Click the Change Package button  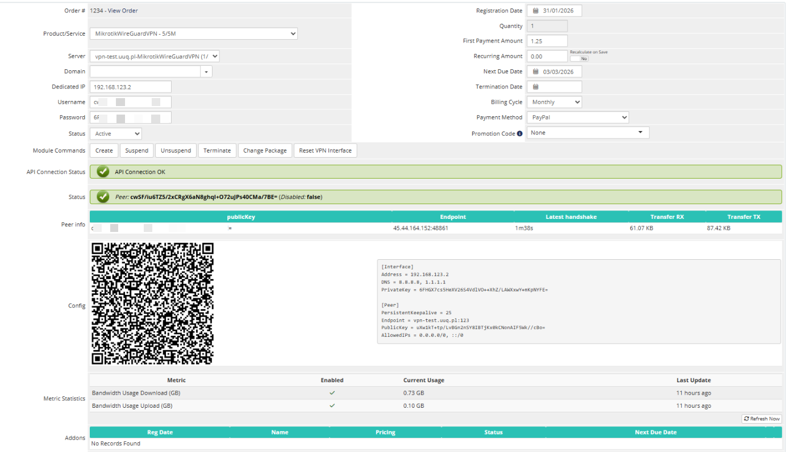264,150
